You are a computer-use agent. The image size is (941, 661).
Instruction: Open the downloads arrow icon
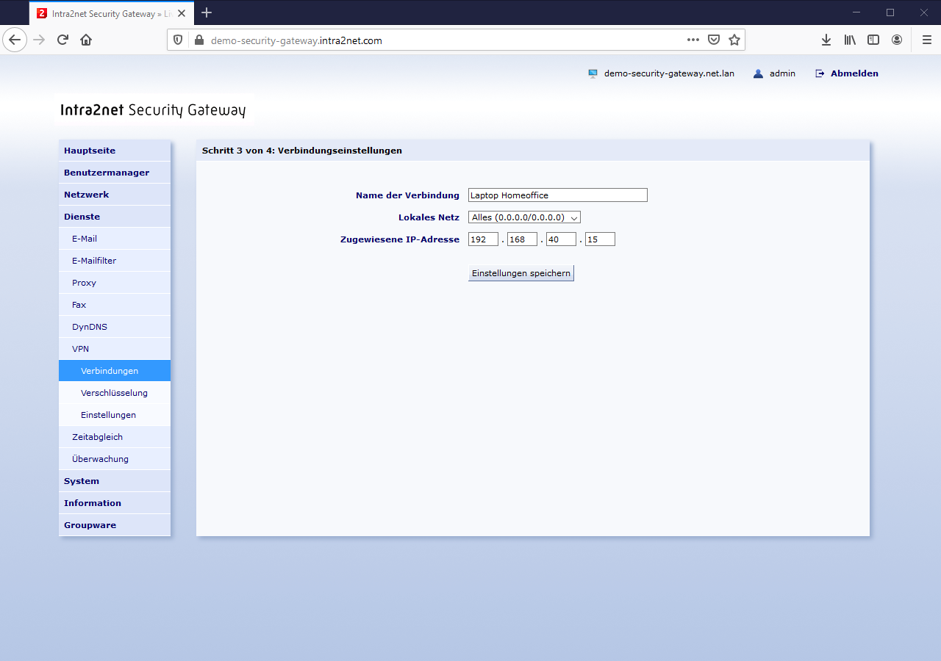coord(826,40)
